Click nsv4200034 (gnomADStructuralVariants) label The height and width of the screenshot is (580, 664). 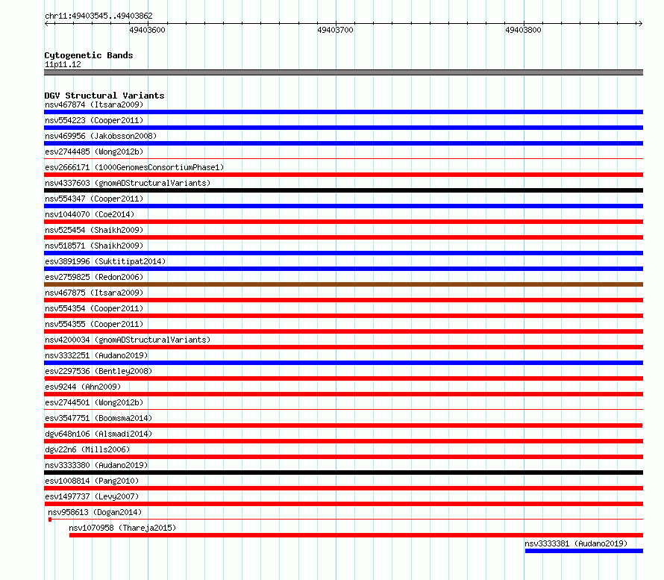(128, 340)
